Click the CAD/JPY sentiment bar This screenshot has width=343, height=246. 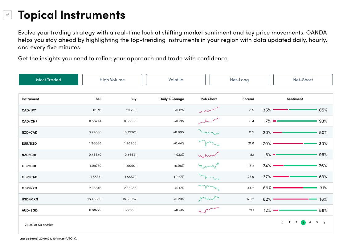(295, 110)
